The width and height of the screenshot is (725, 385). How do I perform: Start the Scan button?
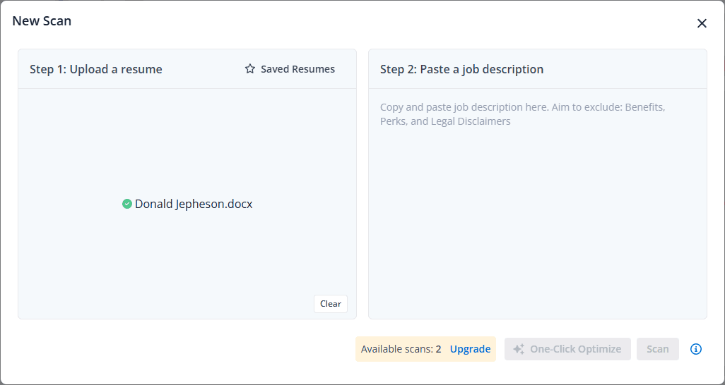click(657, 349)
